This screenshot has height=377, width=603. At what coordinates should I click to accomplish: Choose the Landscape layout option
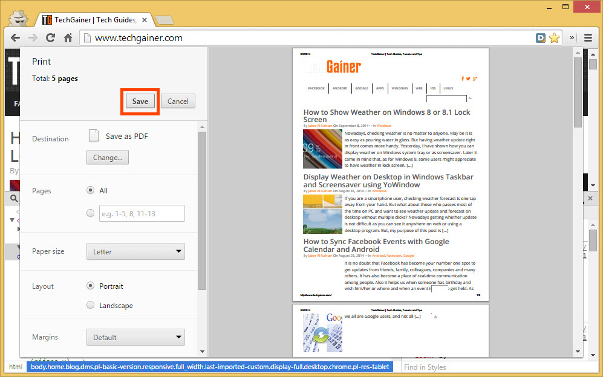[91, 305]
